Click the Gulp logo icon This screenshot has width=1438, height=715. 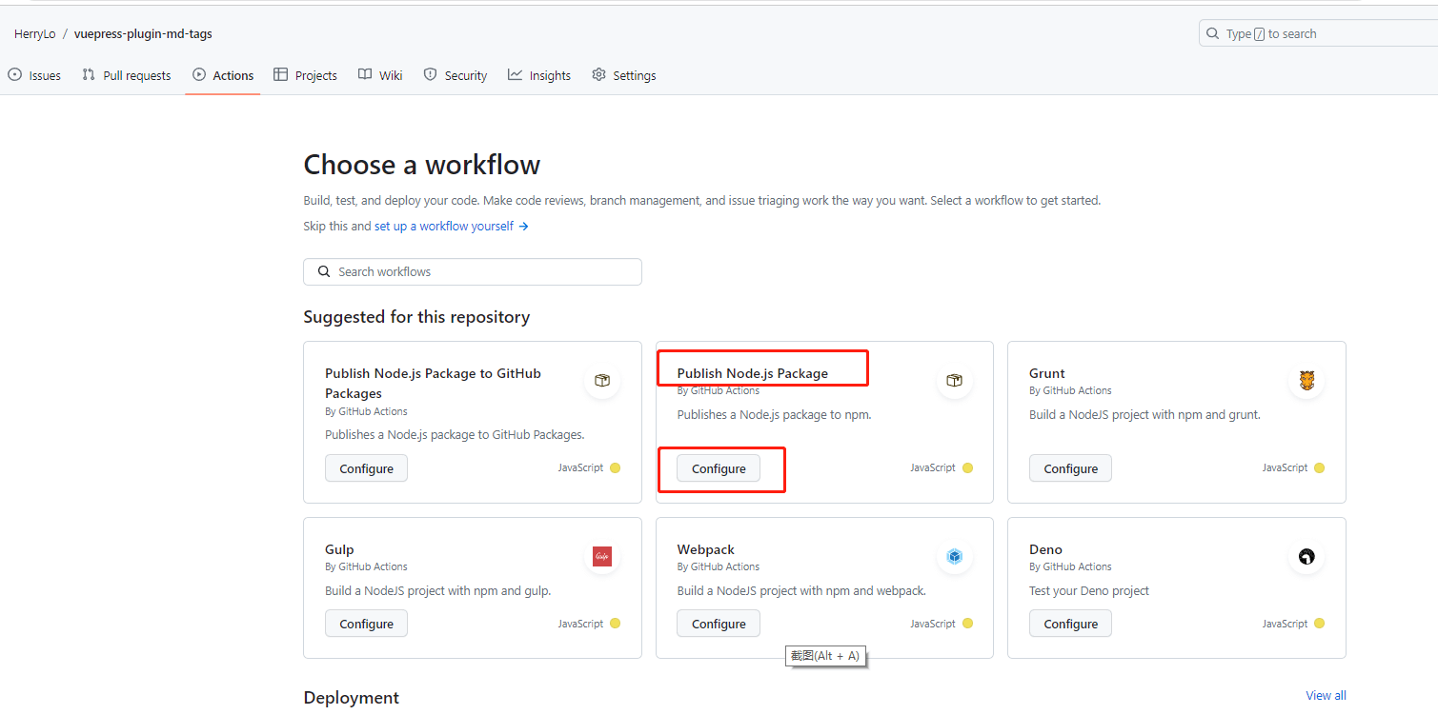[x=602, y=557]
